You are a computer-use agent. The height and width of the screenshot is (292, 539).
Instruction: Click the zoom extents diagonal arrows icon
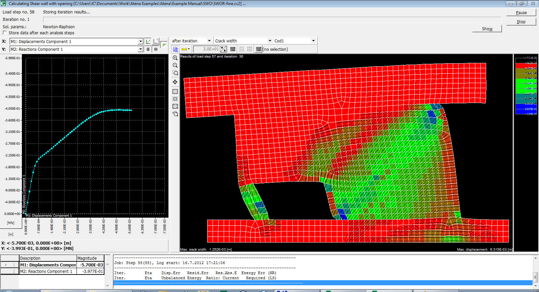point(175,106)
